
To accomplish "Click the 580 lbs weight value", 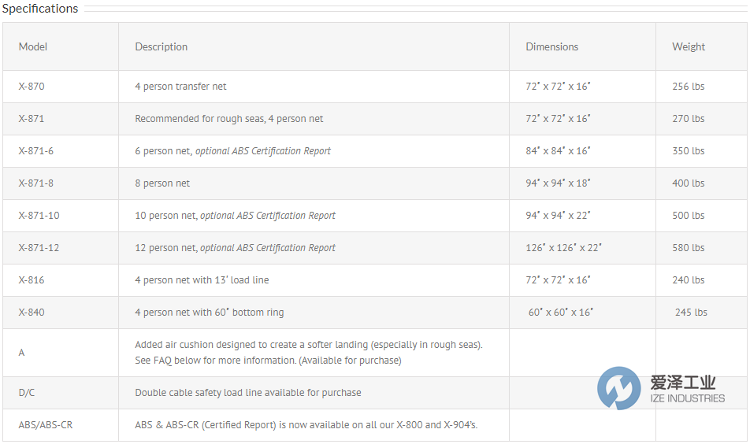I will point(689,248).
